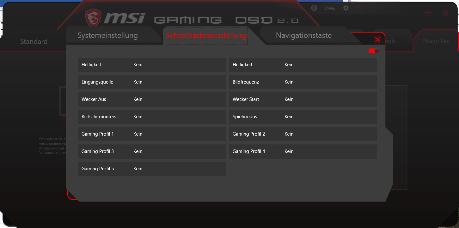Click the Wecker Aus hotkey field
Viewport: 459px width, 228px height.
(152, 99)
